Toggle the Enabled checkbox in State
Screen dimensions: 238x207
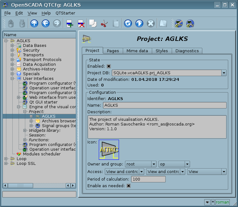[109, 66]
